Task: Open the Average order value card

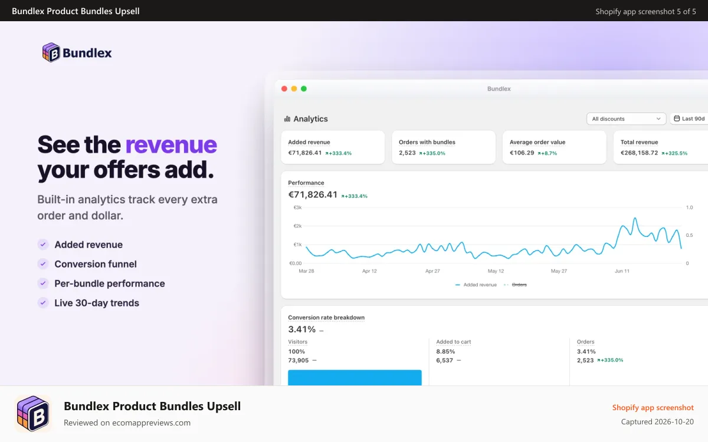Action: 555,147
